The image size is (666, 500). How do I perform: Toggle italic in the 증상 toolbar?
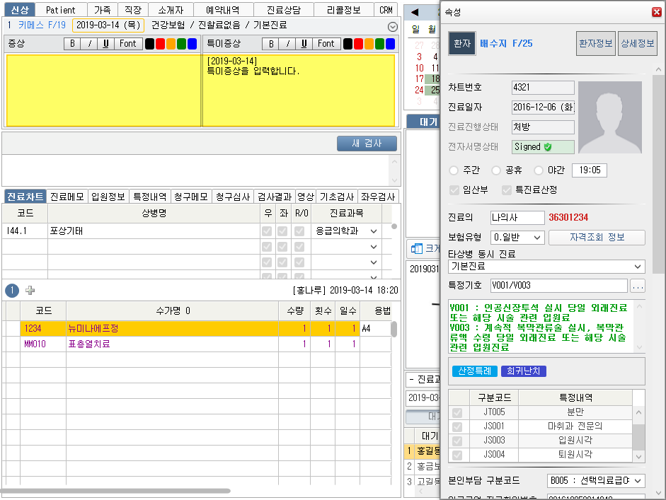(x=88, y=44)
